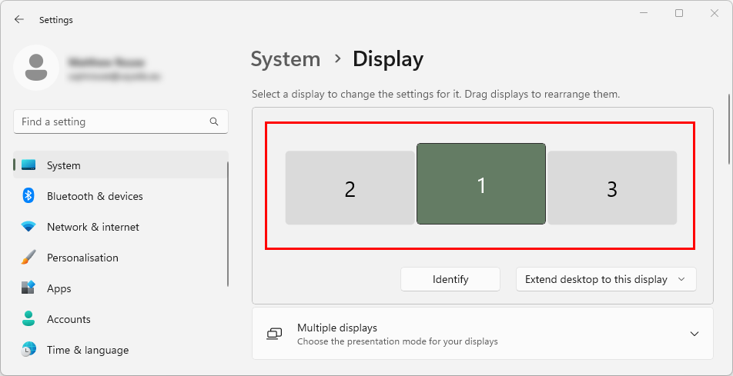Image resolution: width=733 pixels, height=376 pixels.
Task: Click the search magnifier icon
Action: tap(214, 122)
